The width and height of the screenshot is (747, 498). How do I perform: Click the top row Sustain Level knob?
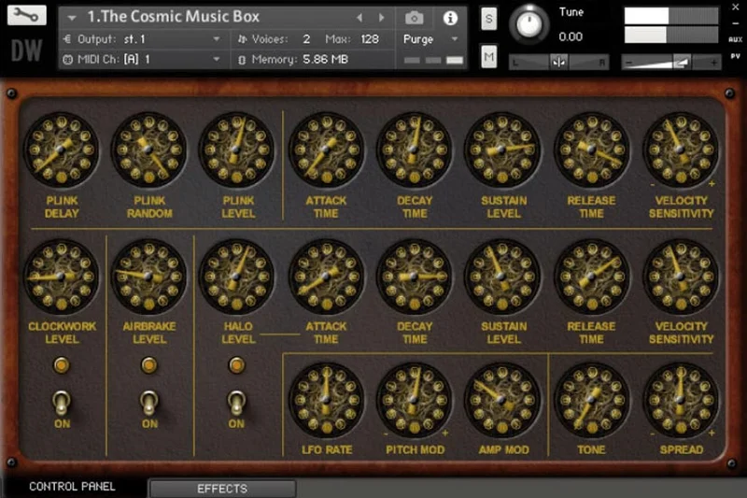point(502,149)
